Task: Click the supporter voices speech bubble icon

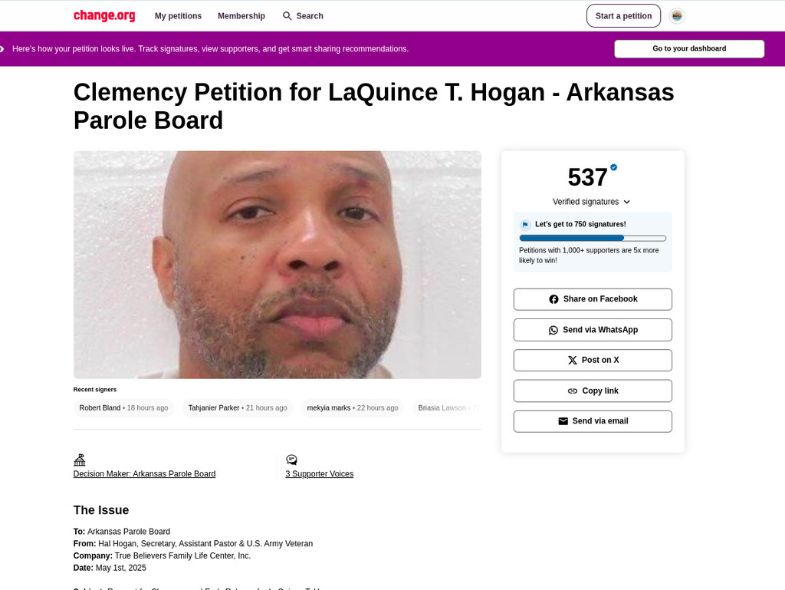Action: pos(291,460)
